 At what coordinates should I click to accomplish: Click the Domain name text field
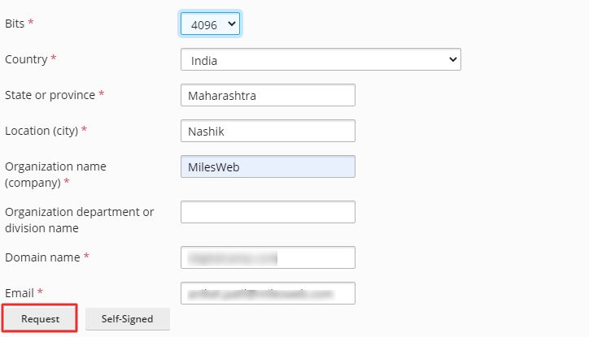[x=268, y=257]
